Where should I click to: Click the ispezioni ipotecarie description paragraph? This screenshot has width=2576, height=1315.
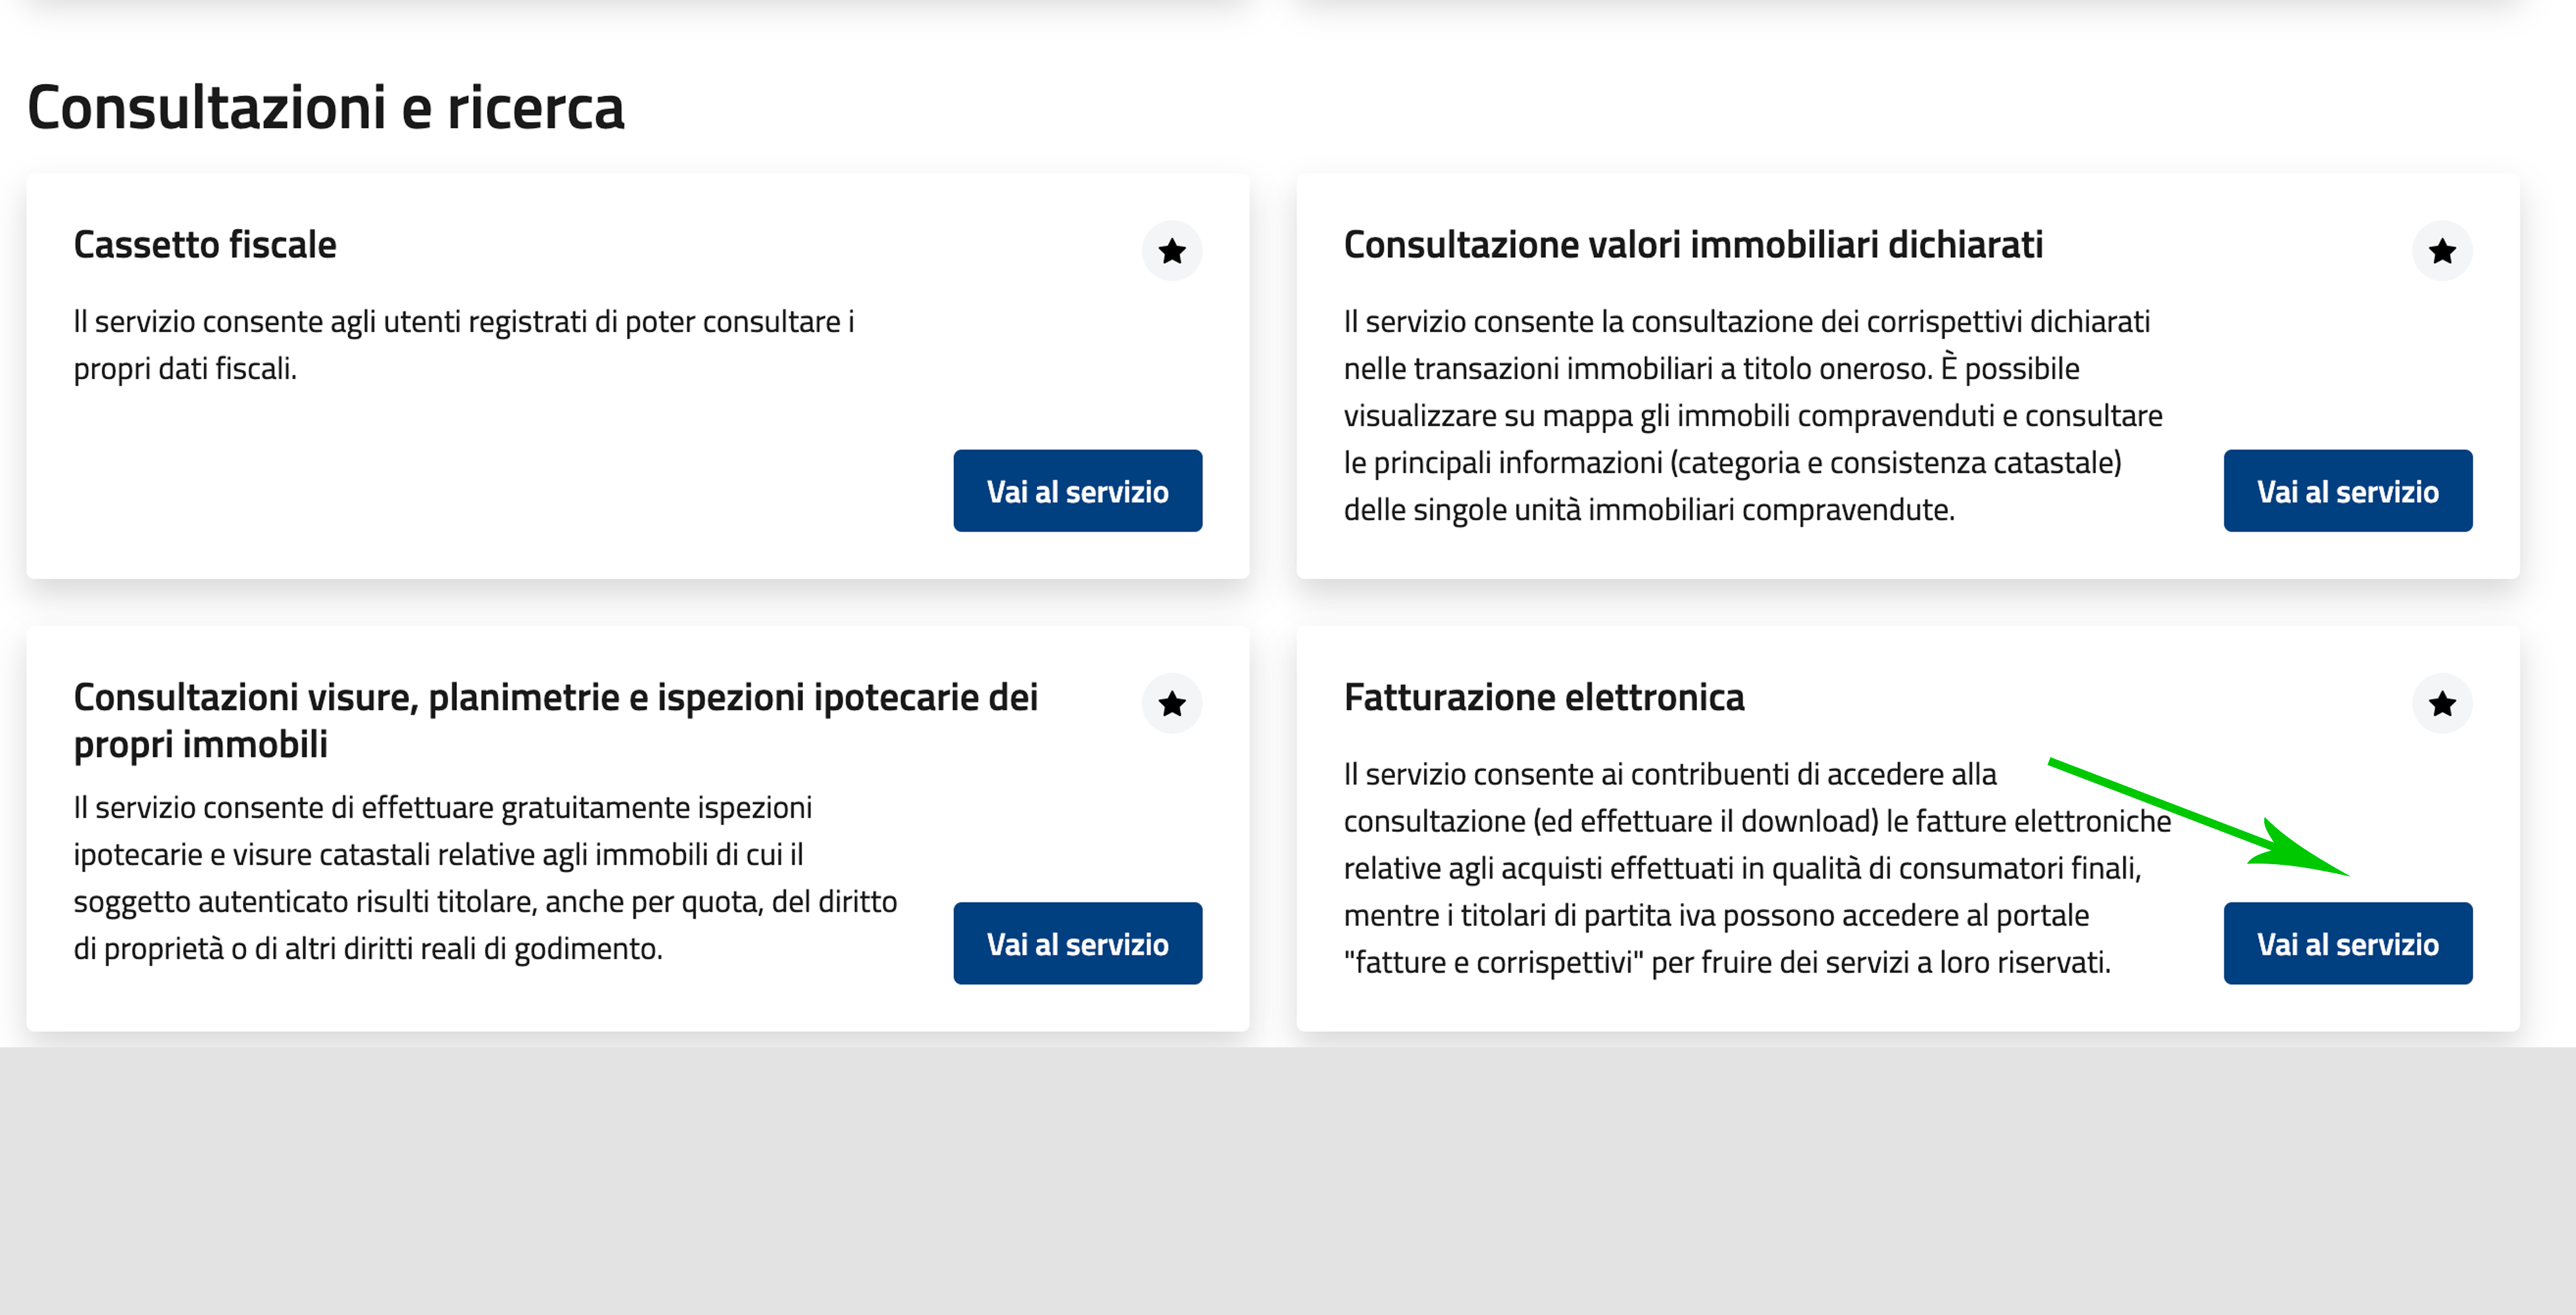(485, 877)
